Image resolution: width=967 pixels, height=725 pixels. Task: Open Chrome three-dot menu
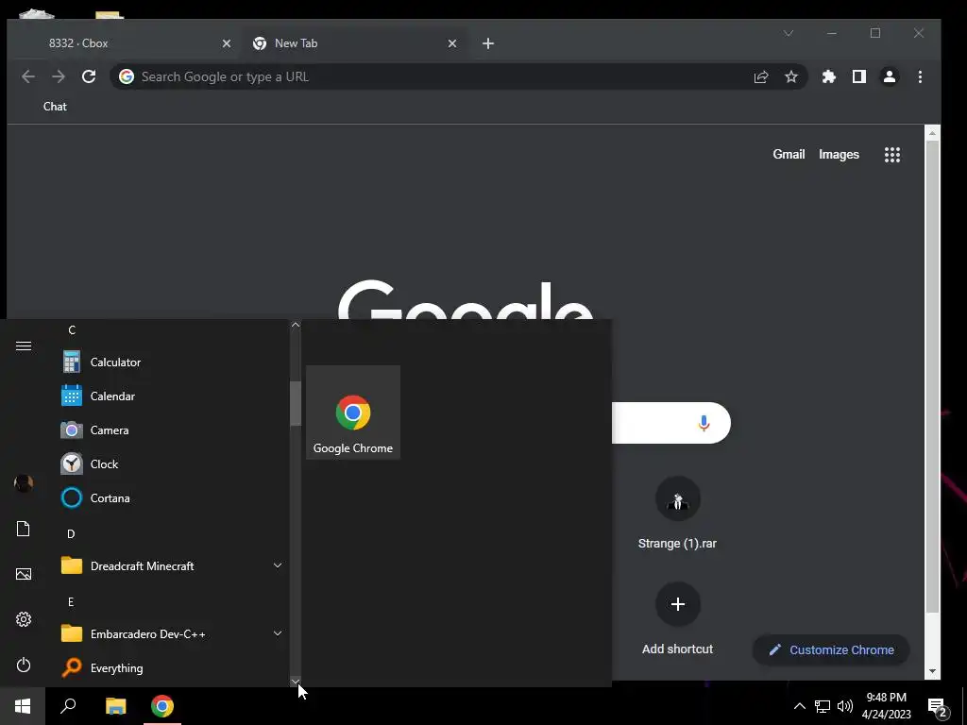[x=920, y=76]
